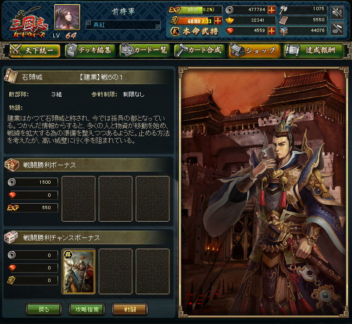Mute sound with the speaker icon
Image resolution: width=352 pixels, height=324 pixels.
(x=337, y=12)
